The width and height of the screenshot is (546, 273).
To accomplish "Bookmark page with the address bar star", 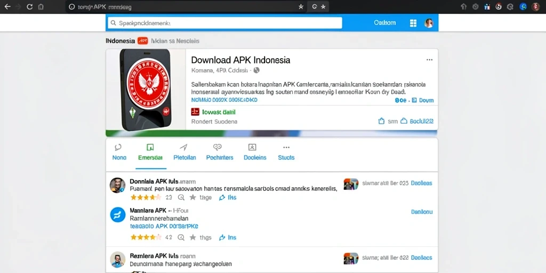I will [x=301, y=6].
